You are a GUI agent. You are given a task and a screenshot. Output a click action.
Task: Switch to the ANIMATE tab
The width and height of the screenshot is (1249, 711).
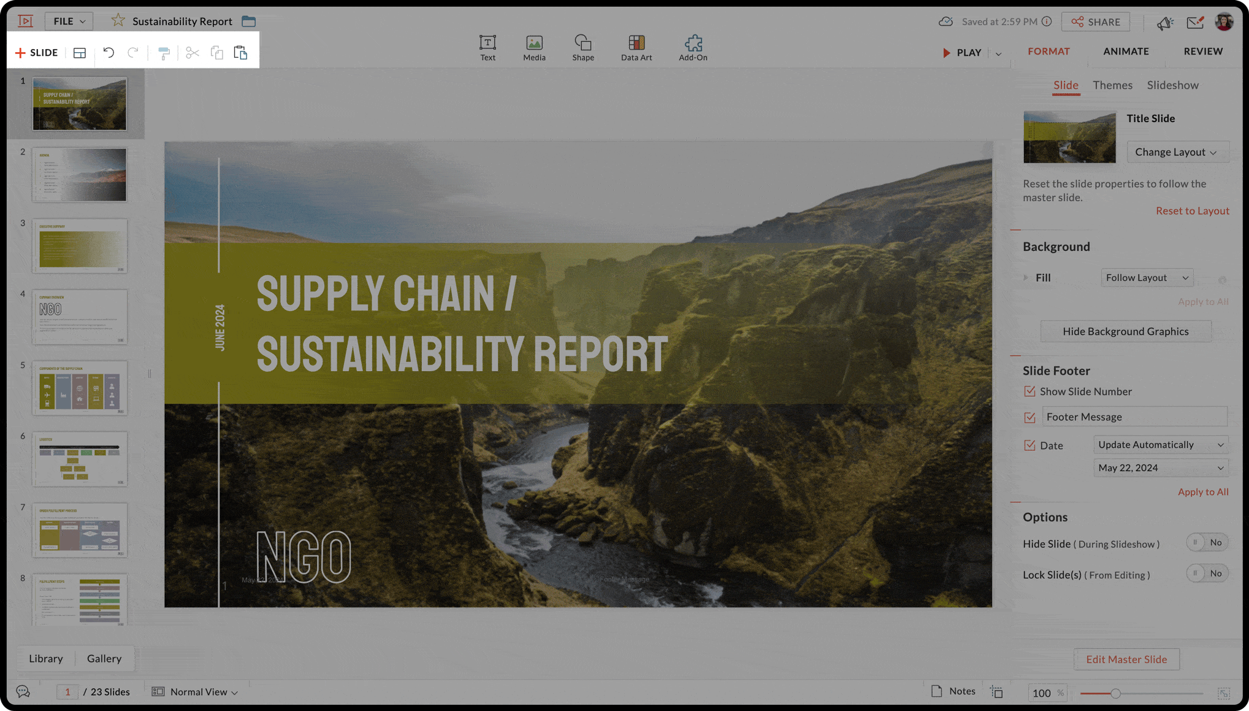point(1126,52)
